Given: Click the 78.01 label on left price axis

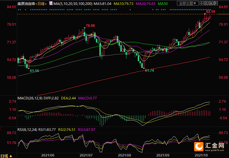Looking at the screenshot, I should (x=12, y=24).
